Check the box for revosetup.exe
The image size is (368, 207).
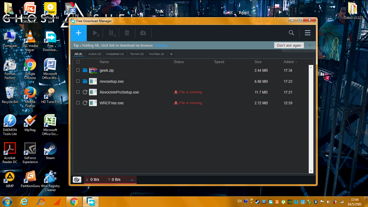tap(78, 81)
